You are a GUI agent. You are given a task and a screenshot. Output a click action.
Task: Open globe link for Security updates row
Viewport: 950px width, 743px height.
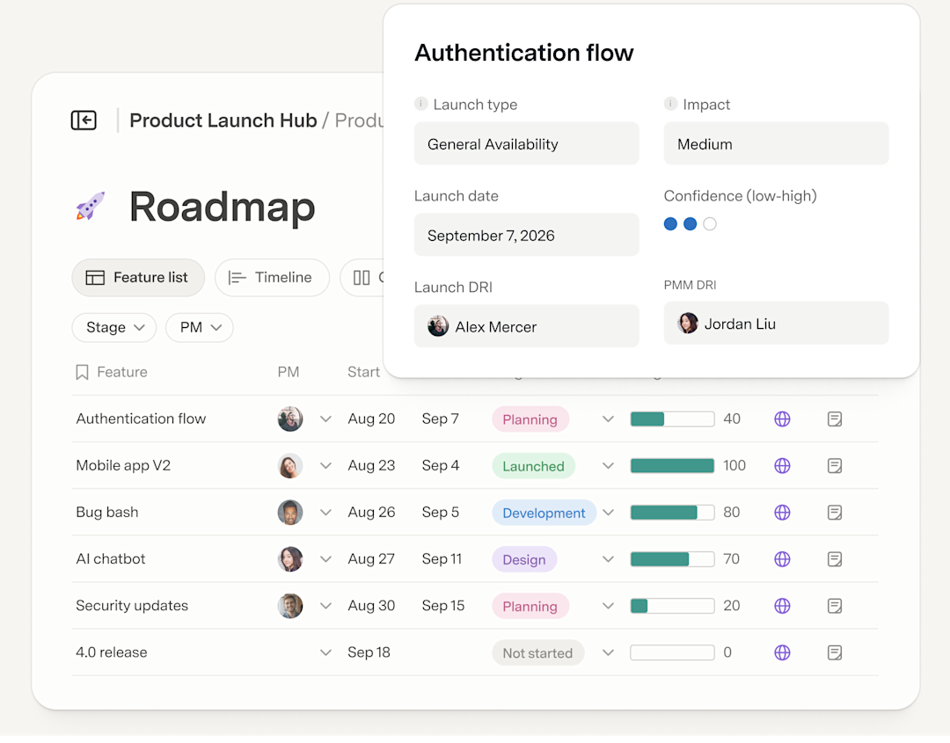pos(782,605)
